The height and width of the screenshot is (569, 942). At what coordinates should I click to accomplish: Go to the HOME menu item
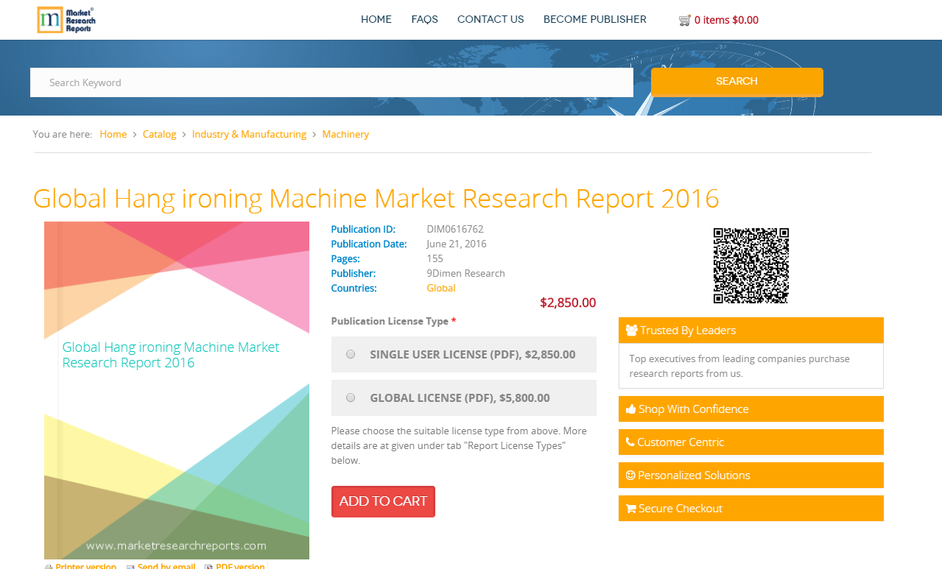click(x=376, y=20)
